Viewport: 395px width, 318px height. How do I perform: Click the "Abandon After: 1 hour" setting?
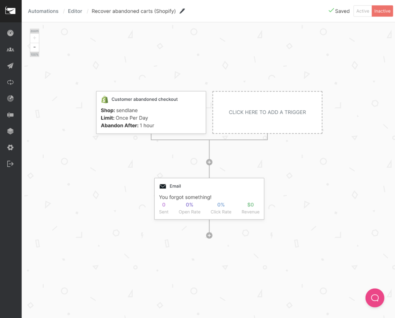(x=127, y=125)
